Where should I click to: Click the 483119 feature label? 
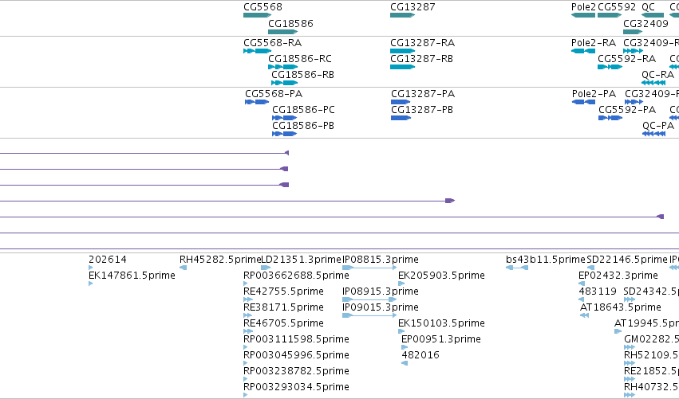click(598, 291)
